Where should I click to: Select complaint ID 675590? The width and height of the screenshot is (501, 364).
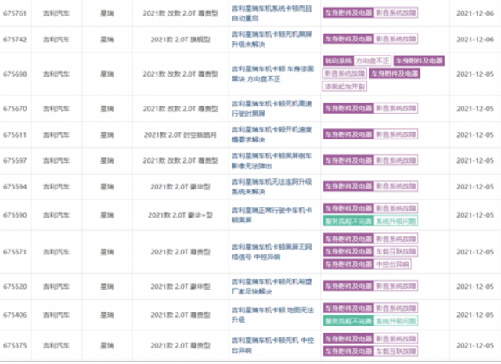click(15, 215)
